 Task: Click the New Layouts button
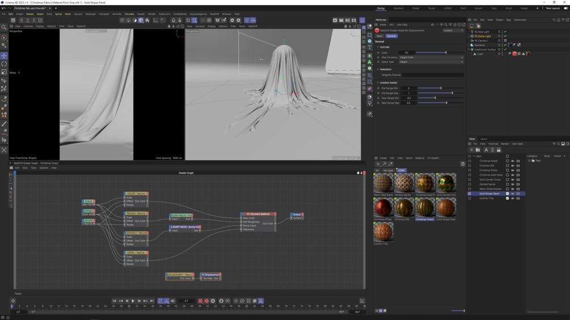552,8
